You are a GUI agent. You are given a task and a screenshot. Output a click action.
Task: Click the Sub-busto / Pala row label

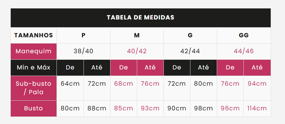coord(33,88)
